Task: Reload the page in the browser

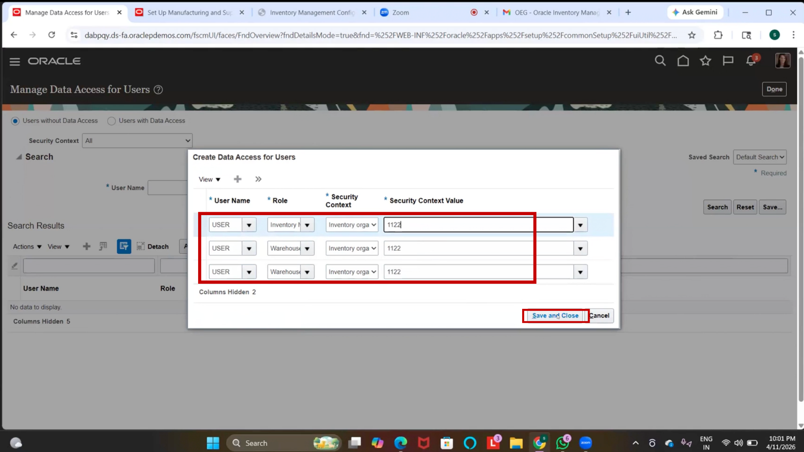Action: click(52, 35)
